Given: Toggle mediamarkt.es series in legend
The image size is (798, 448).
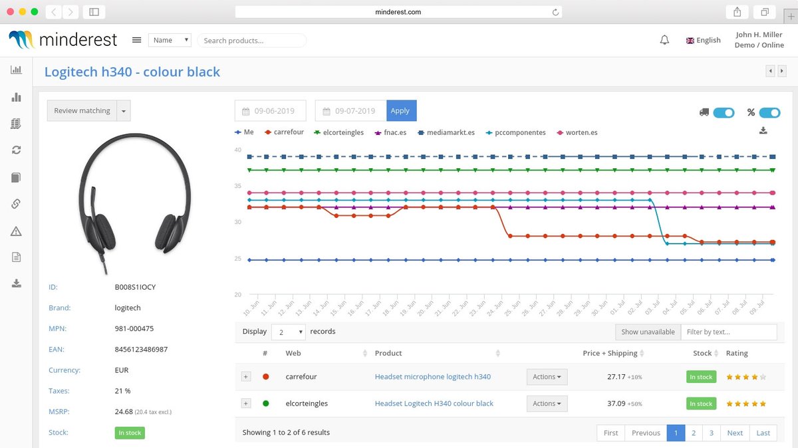Looking at the screenshot, I should 446,132.
